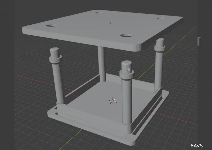Screen dimensions: 212x150
Task: Click the back-left hole of the top plate
Action: click(x=98, y=12)
